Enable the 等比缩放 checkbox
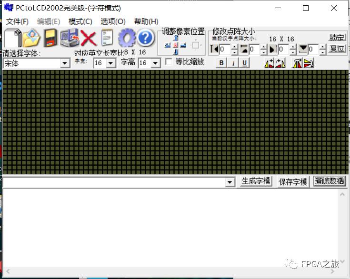This screenshot has width=350, height=279. tap(169, 62)
